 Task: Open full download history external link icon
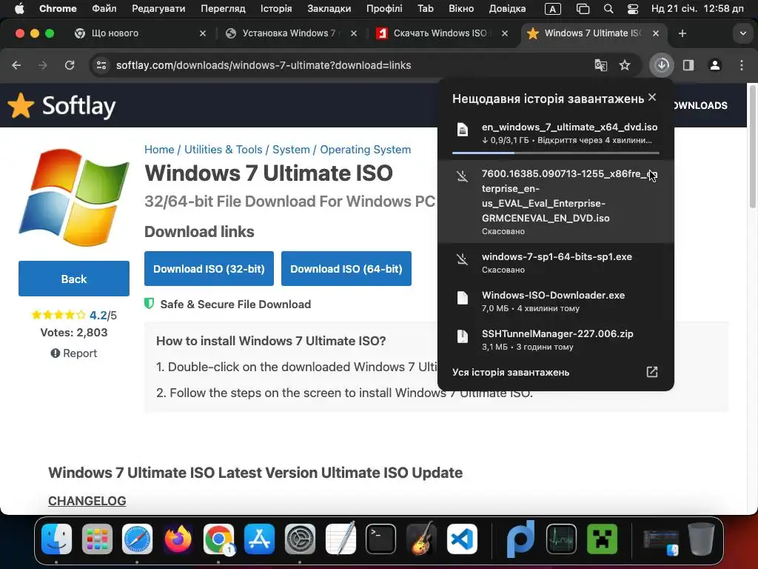[652, 372]
